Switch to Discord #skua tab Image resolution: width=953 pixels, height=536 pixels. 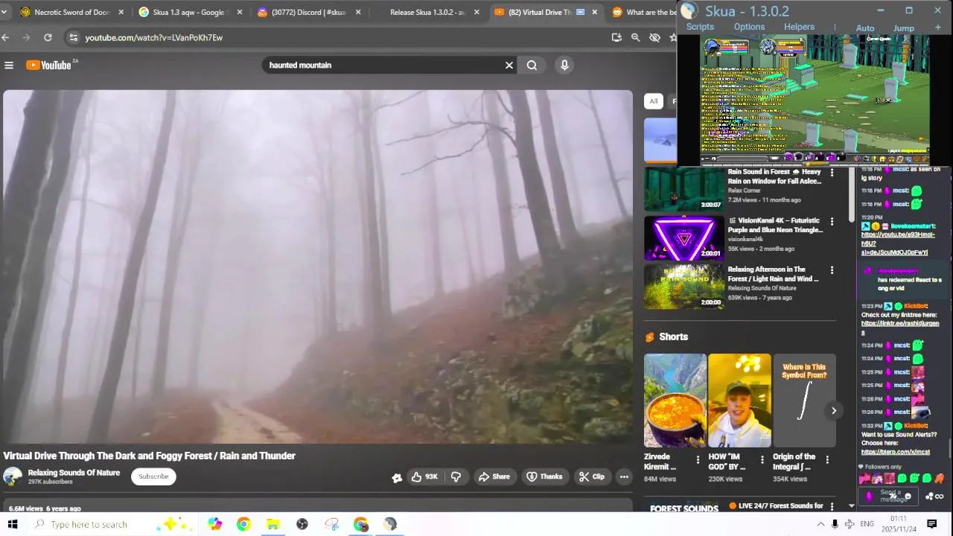coord(310,12)
